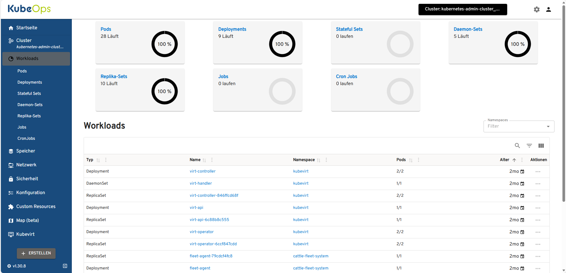Open the table filter list icon
The width and height of the screenshot is (566, 273).
(529, 146)
